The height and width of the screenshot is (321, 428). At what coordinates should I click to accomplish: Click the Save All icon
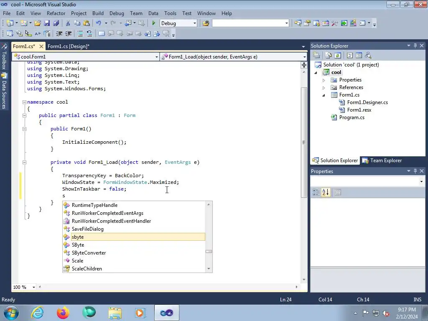[x=56, y=23]
